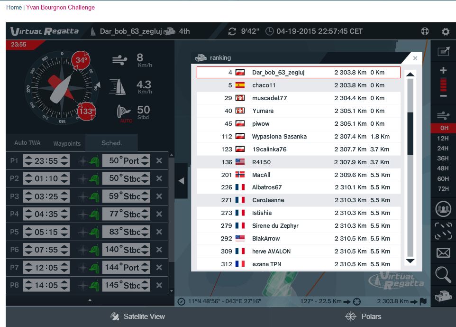Select the 36H forecast time

click(443, 158)
